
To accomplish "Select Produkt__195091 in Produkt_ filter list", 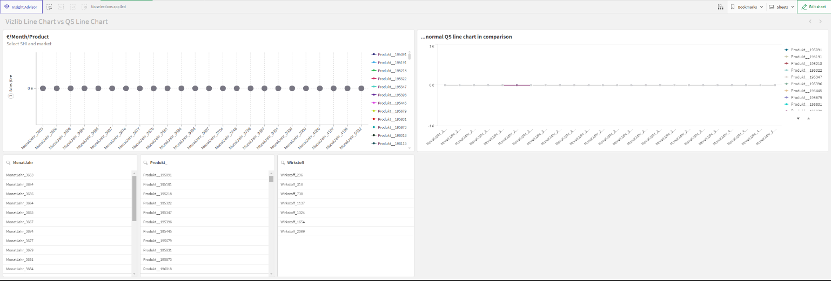I will [204, 175].
